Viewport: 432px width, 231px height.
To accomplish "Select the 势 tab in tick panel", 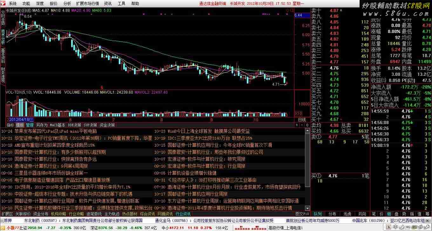I will pos(404,214).
